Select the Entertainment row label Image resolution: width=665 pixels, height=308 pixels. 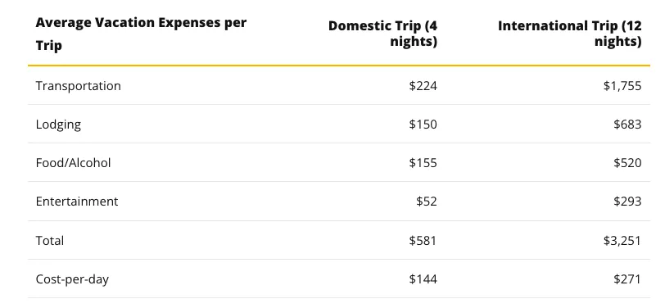(x=77, y=201)
